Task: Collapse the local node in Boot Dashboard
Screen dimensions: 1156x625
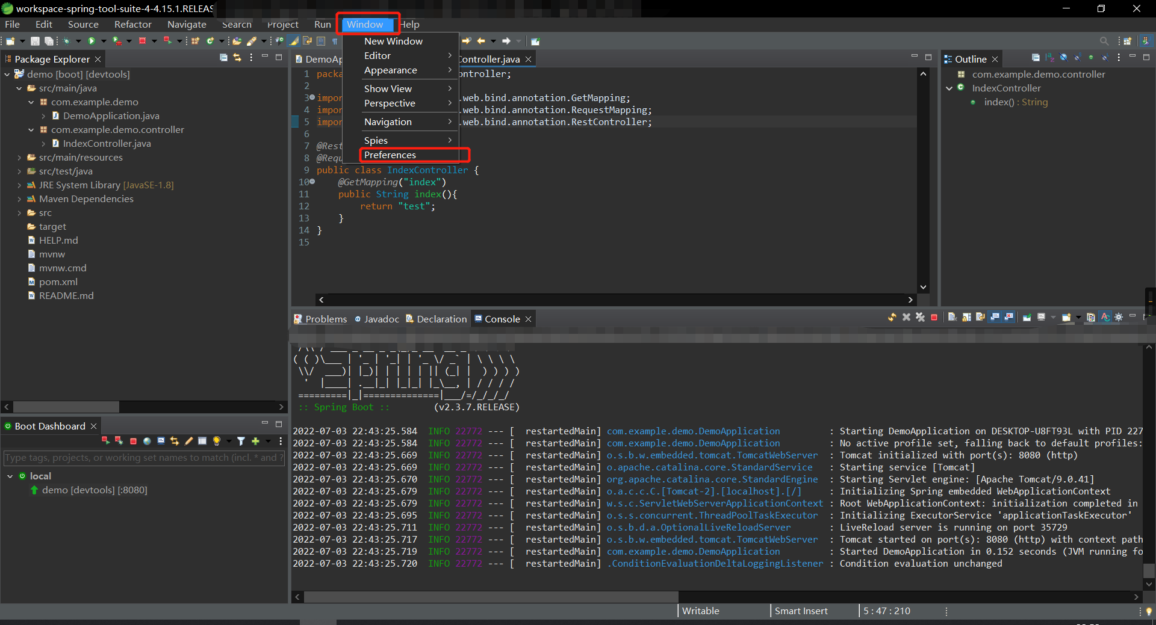Action: 10,476
